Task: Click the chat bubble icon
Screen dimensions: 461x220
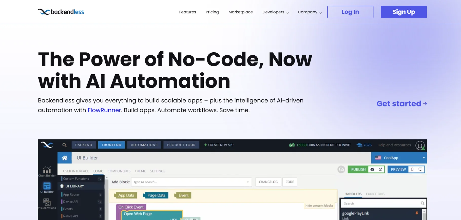Action: point(341,169)
